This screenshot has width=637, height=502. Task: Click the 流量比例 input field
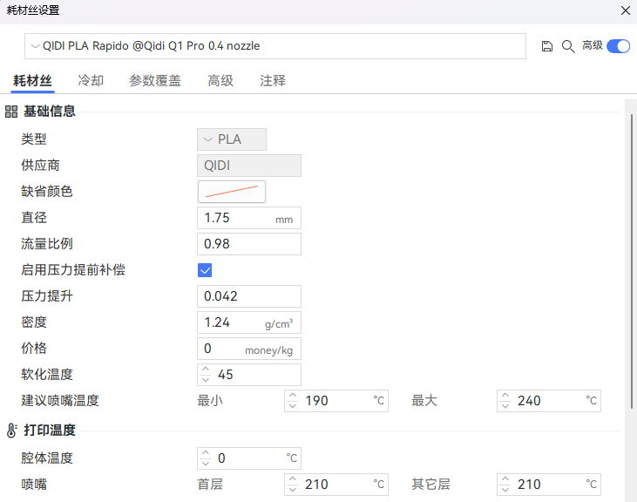[249, 244]
